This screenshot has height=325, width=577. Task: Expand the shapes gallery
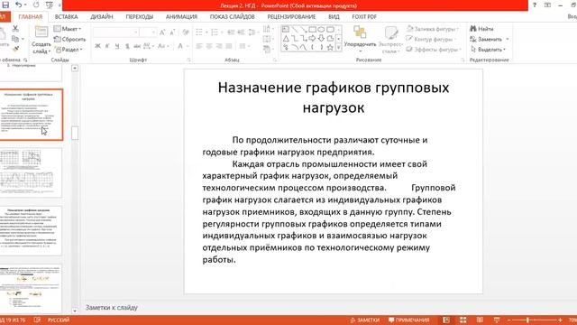[339, 48]
